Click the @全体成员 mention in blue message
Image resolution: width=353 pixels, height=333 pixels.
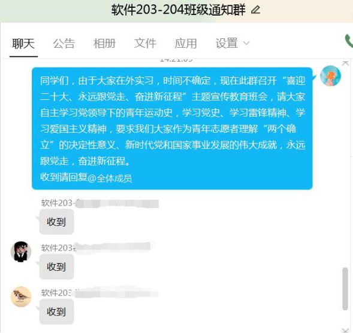[x=110, y=179]
